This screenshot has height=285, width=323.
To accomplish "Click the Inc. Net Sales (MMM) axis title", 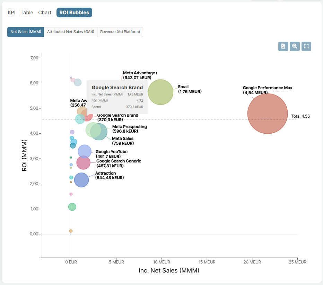I will tap(169, 270).
